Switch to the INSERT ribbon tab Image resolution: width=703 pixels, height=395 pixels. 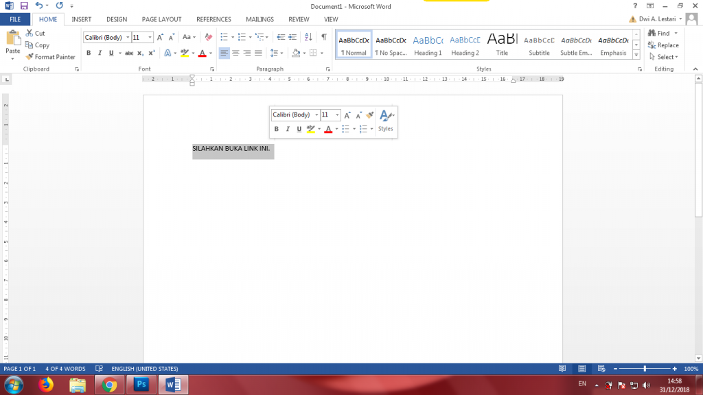tap(82, 19)
